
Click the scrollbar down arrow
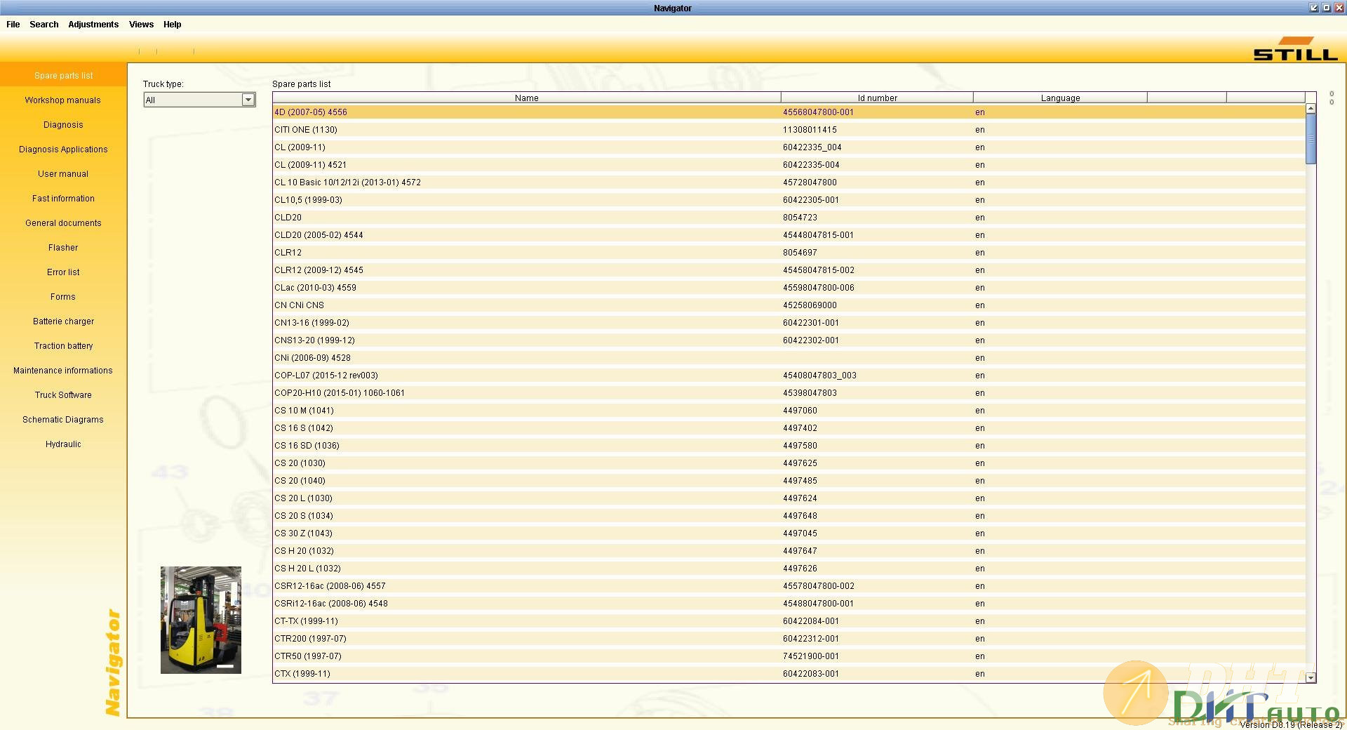pyautogui.click(x=1311, y=678)
